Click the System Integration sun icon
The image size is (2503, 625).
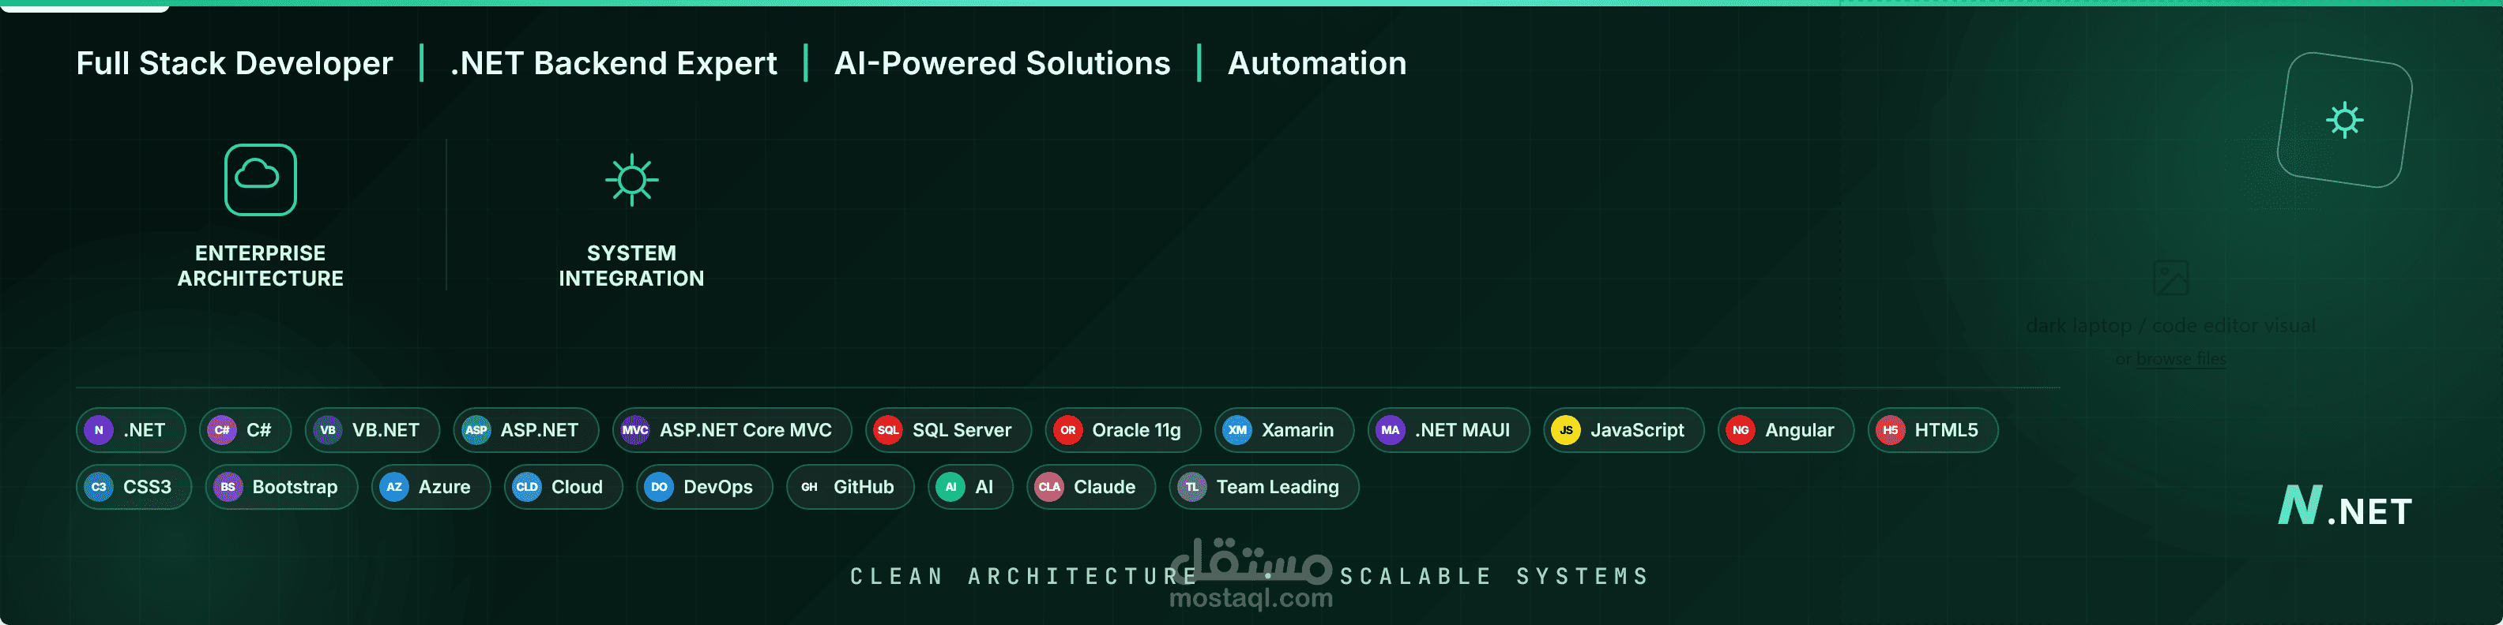tap(631, 180)
